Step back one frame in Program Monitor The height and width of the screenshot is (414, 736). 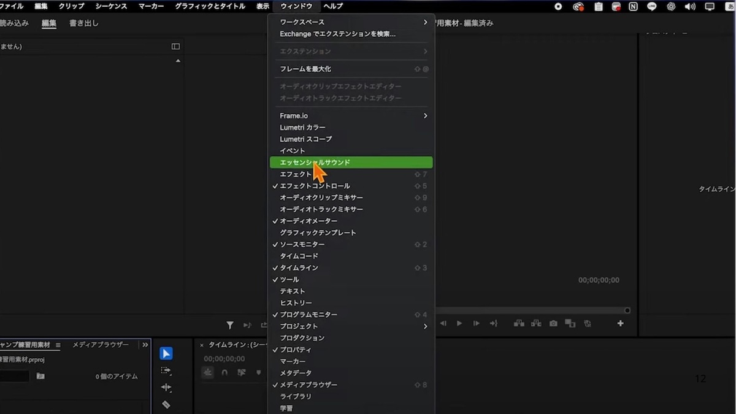443,323
